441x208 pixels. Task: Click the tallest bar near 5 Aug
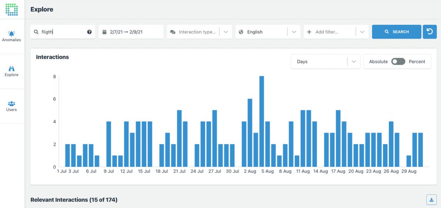pos(262,121)
